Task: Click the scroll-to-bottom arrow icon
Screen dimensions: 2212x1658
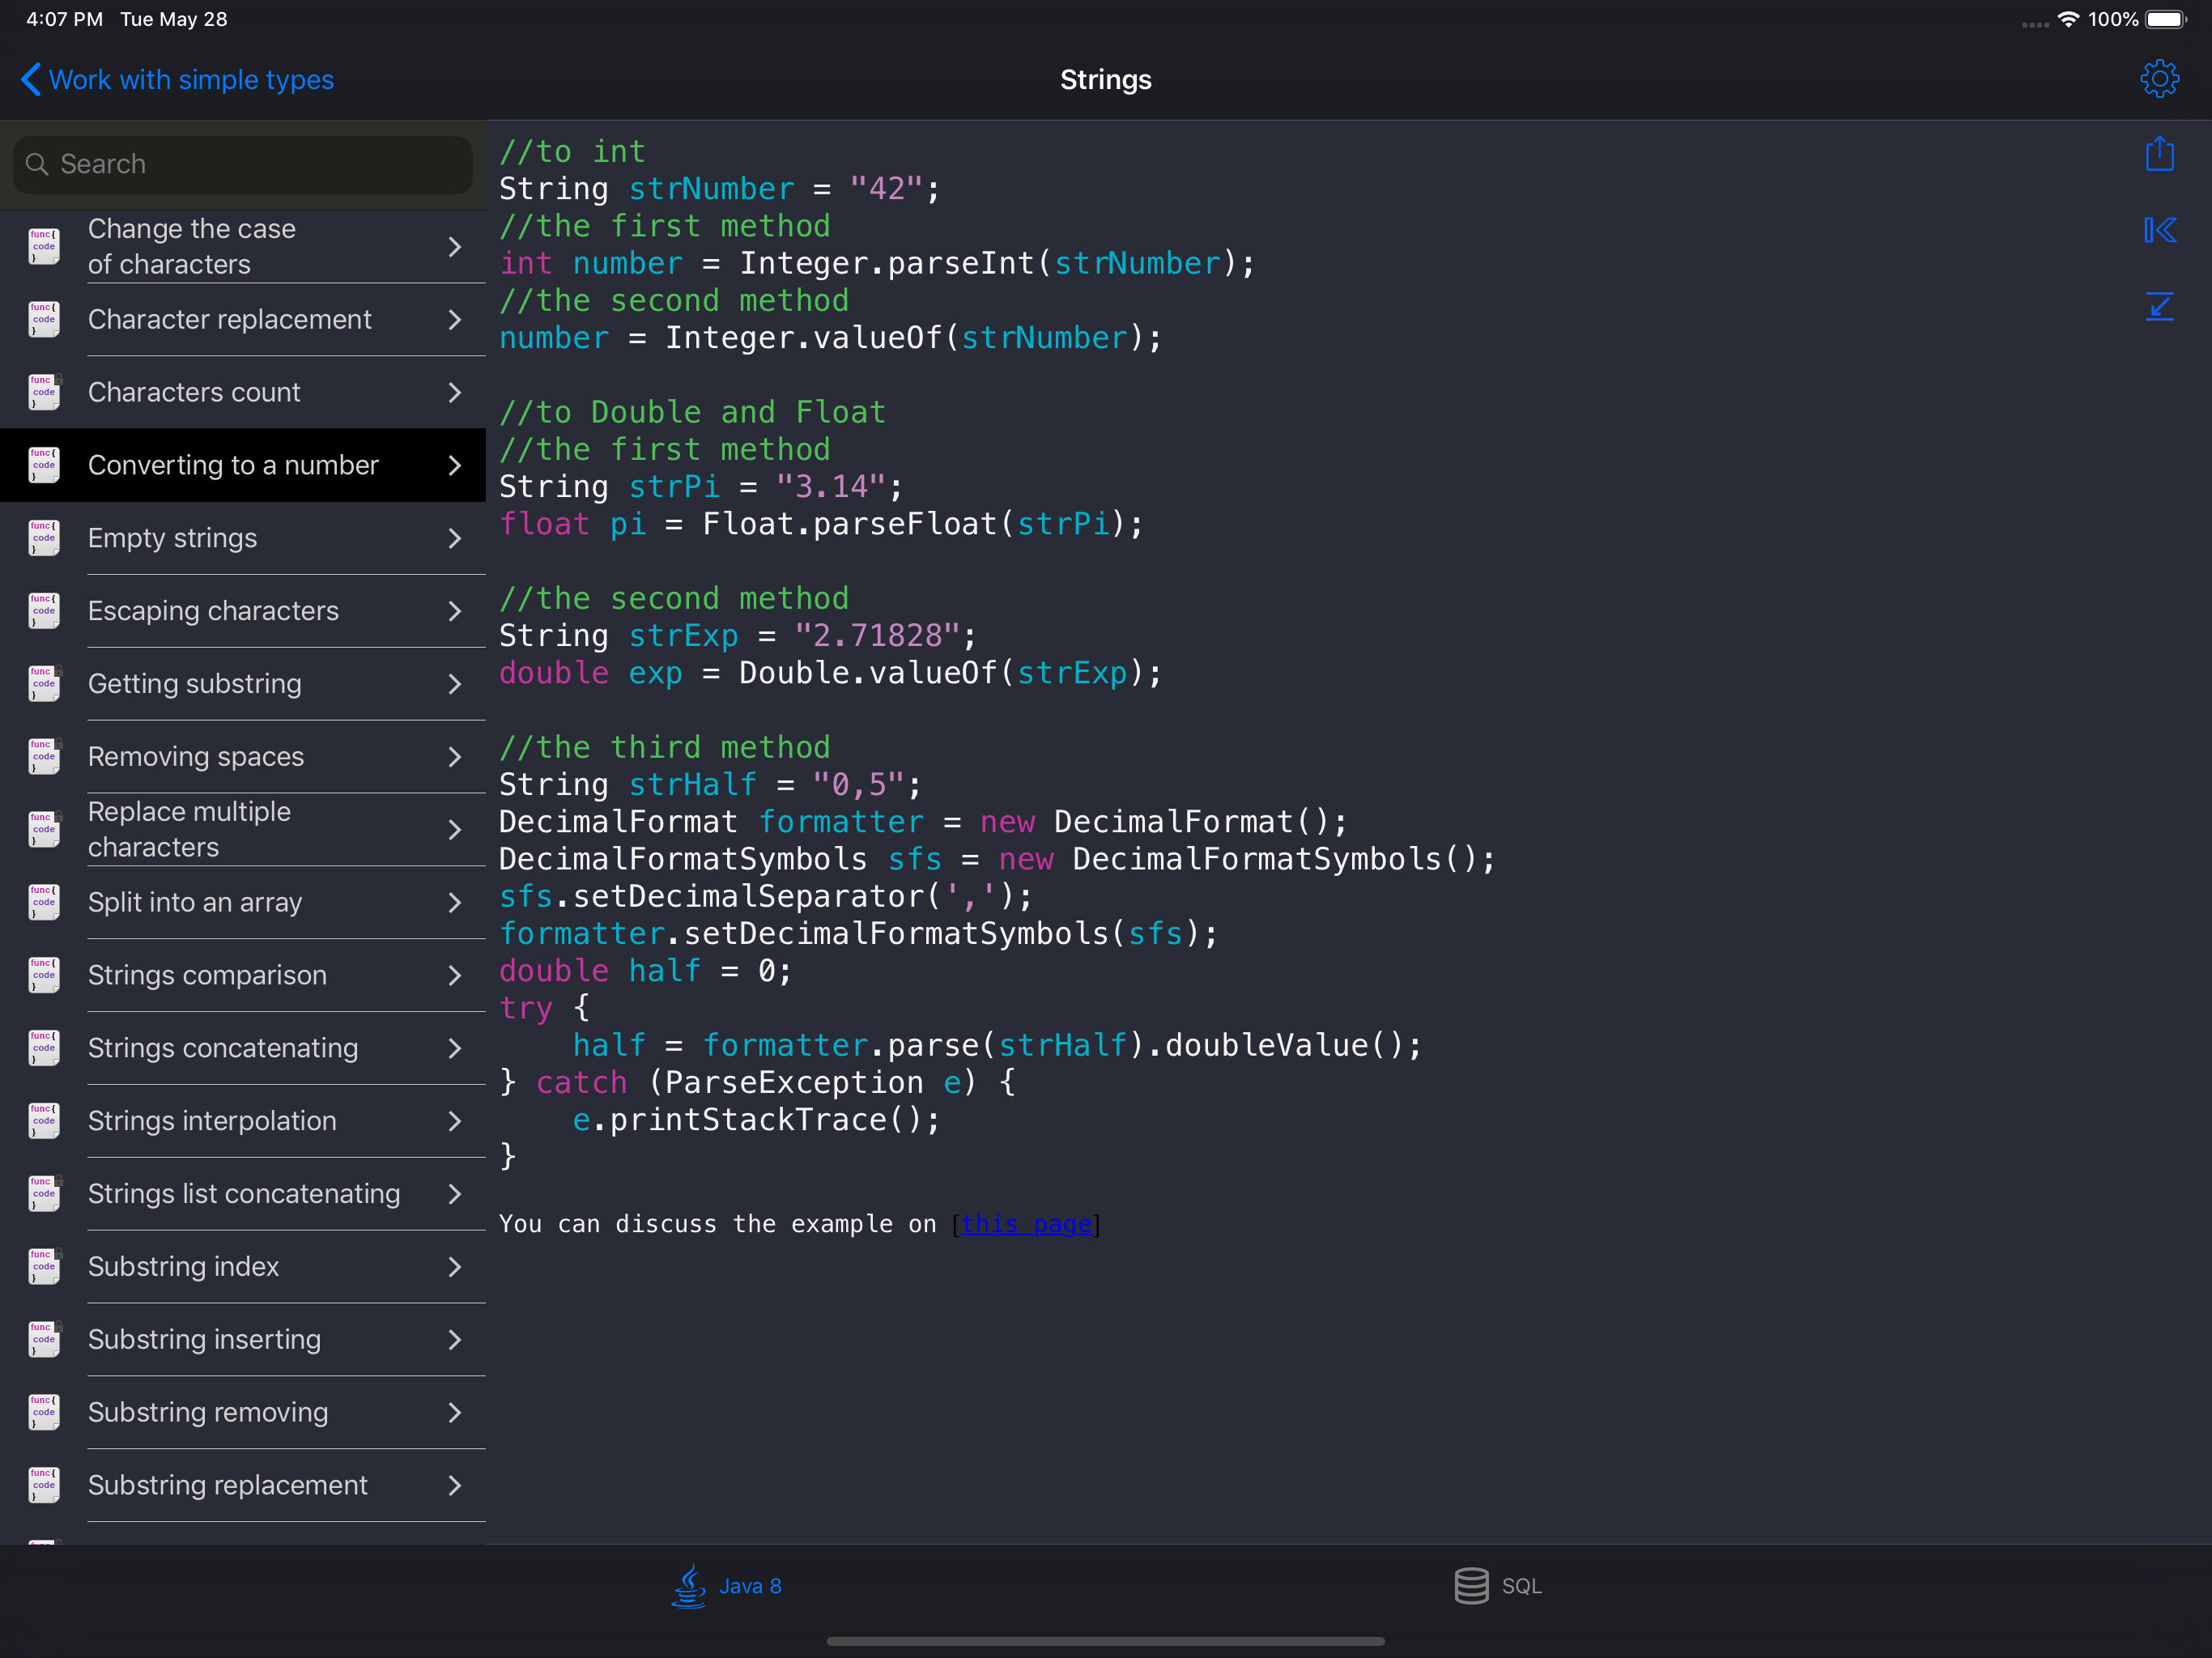Action: (2159, 306)
